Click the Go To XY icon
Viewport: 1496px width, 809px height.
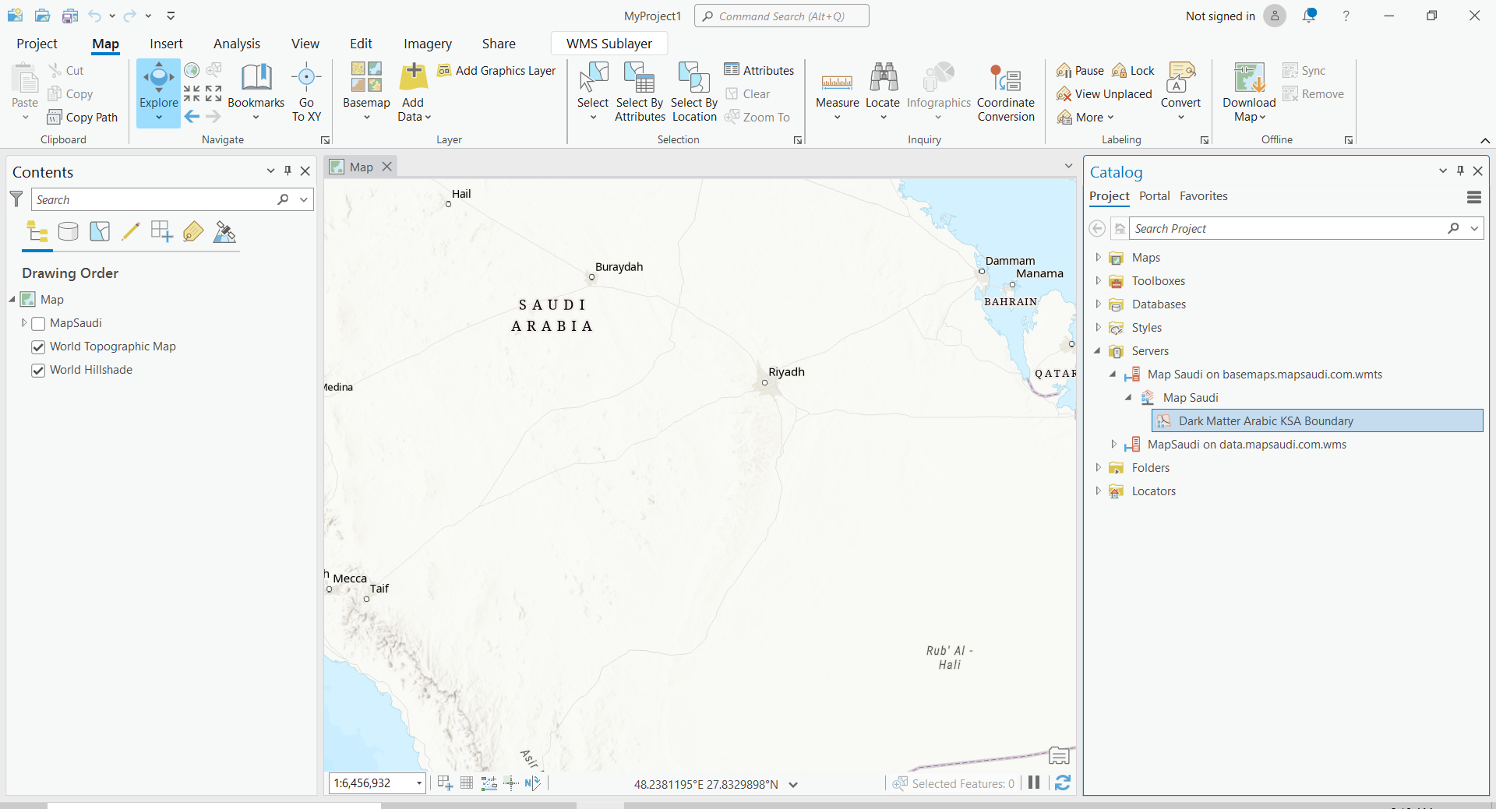[x=306, y=79]
